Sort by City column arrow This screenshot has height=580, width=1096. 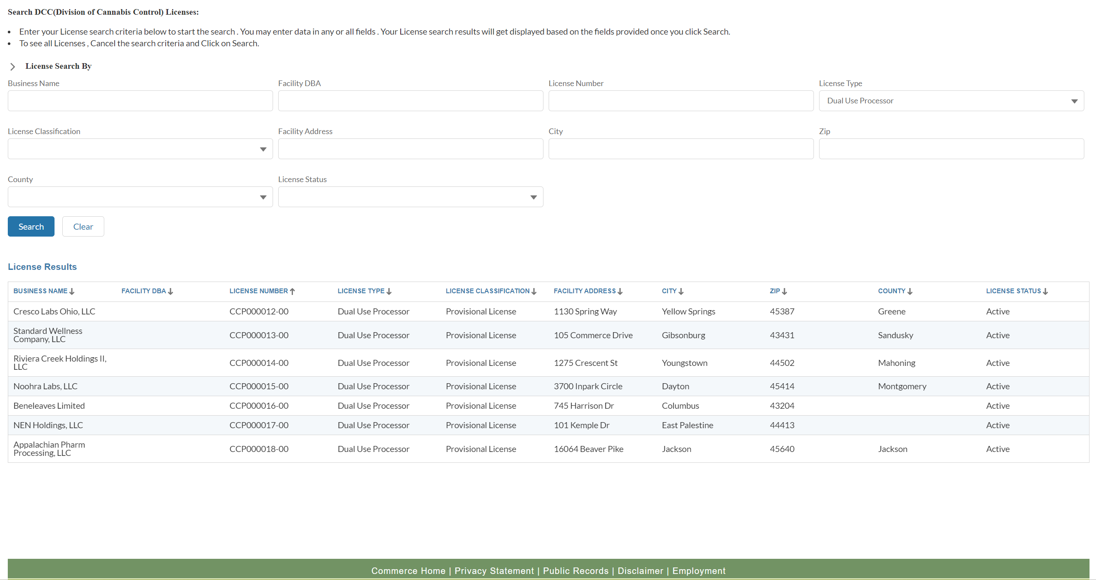tap(681, 292)
